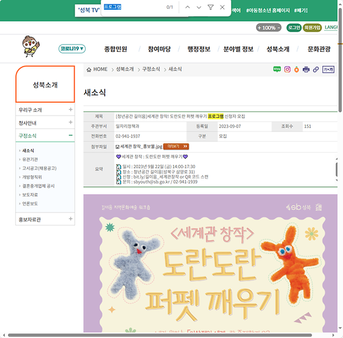
Task: Select 보도자료 in sidebar
Action: pyautogui.click(x=30, y=195)
